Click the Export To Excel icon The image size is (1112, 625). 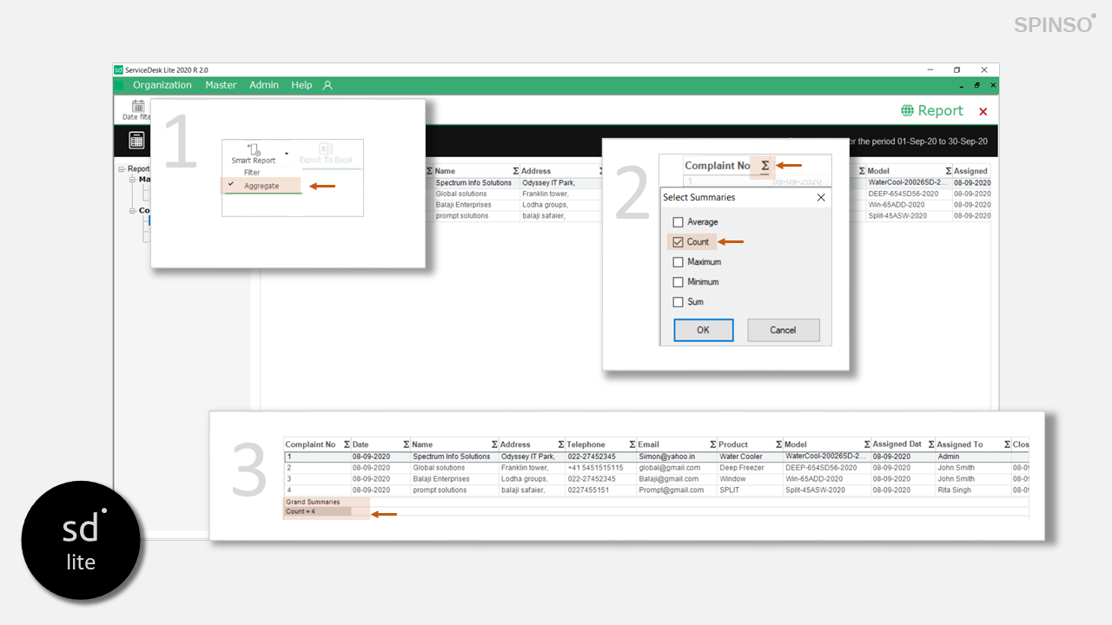[x=326, y=150]
